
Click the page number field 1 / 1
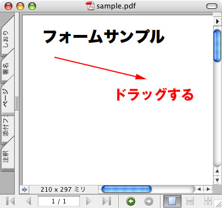pos(59,201)
